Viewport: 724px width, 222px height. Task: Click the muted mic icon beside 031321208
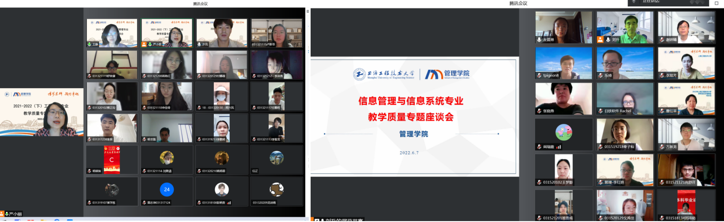(x=144, y=76)
